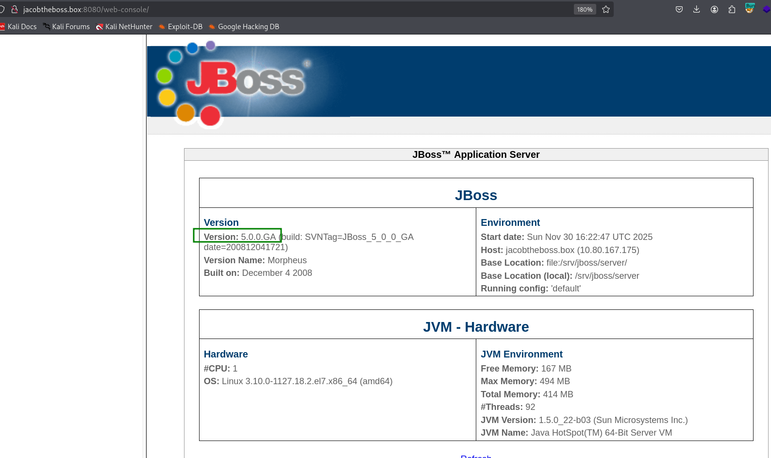The image size is (771, 458).
Task: Click the JBoss logo banner image
Action: coord(248,82)
